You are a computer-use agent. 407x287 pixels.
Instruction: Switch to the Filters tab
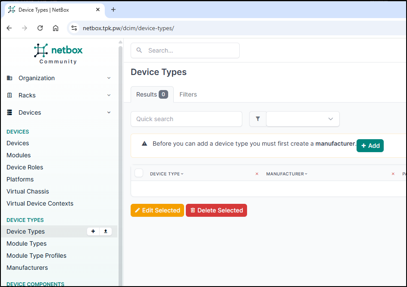(188, 94)
